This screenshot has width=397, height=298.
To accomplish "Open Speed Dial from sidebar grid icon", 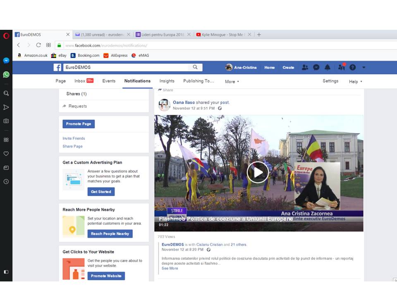I will (x=6, y=140).
